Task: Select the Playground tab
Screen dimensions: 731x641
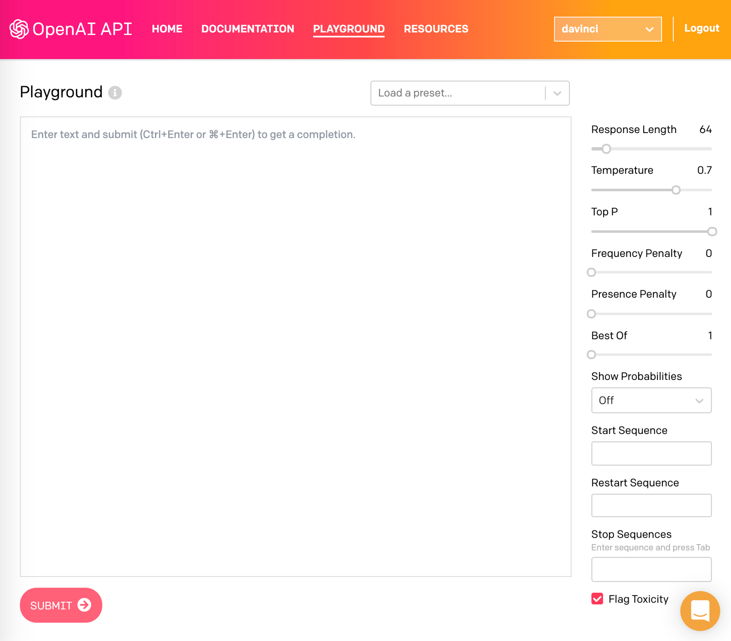Action: pyautogui.click(x=349, y=29)
